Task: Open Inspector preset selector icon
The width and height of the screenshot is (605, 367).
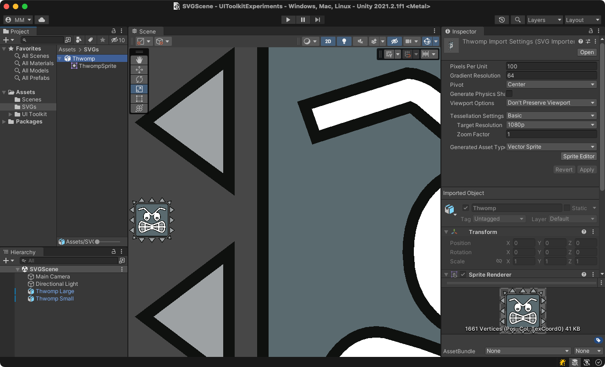Action: [x=588, y=42]
